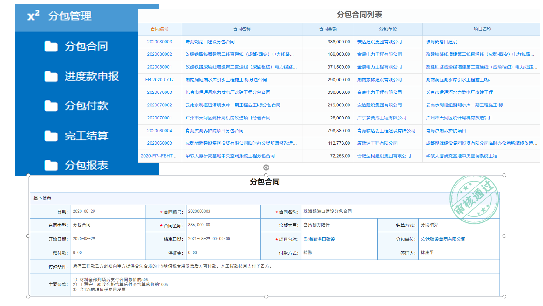The width and height of the screenshot is (543, 306).
Task: Click the 结算方式 field showing 分段结算
Action: pyautogui.click(x=458, y=225)
